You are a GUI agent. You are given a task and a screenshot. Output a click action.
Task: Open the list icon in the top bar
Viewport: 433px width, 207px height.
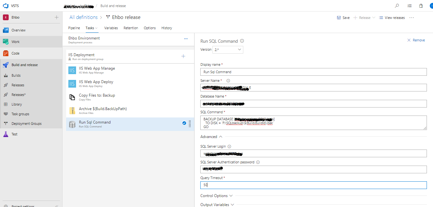click(410, 6)
